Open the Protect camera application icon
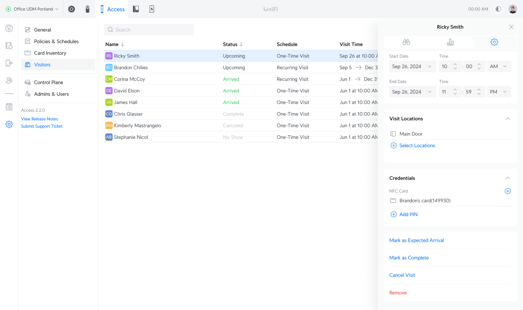Screen dimensions: 523x310 [x=88, y=9]
